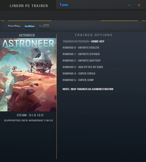Click the Steam - V1.0.13.0 version text

(x=30, y=115)
